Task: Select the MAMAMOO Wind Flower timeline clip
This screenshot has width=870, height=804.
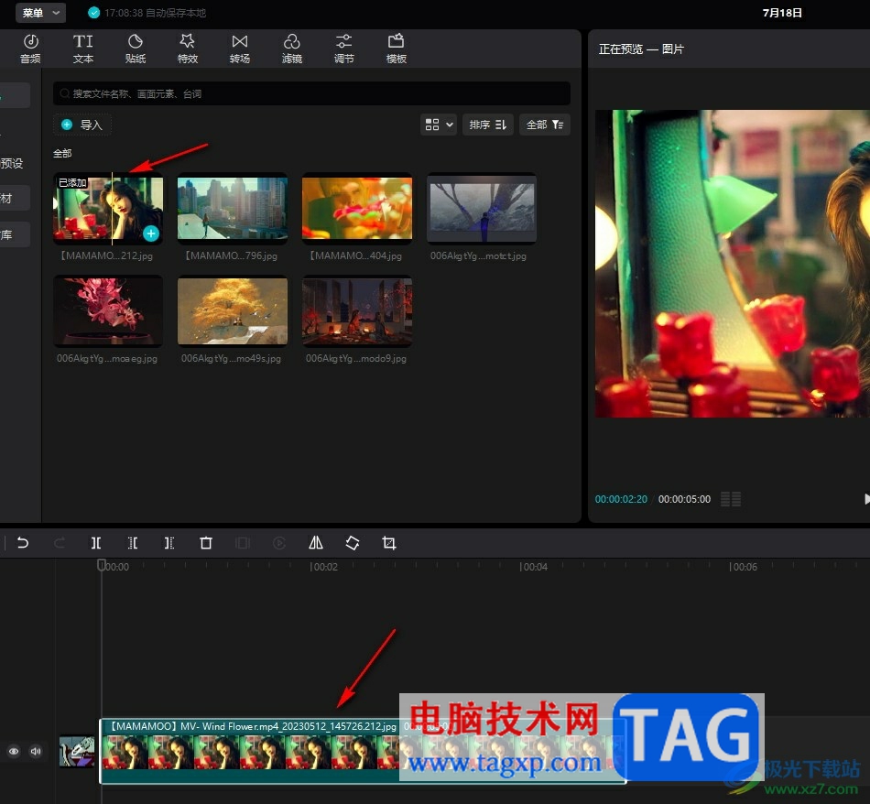Action: (363, 751)
